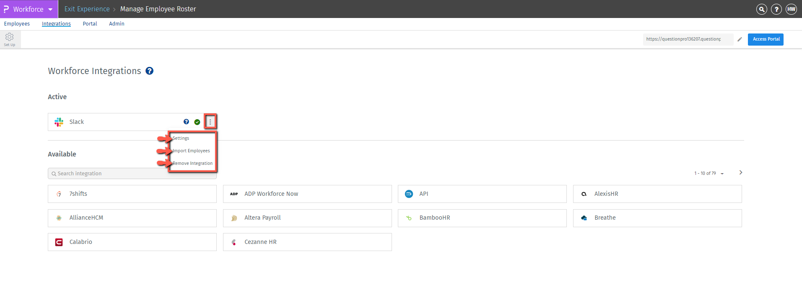
Task: Click the AllianceHCM logo icon
Action: tap(59, 218)
